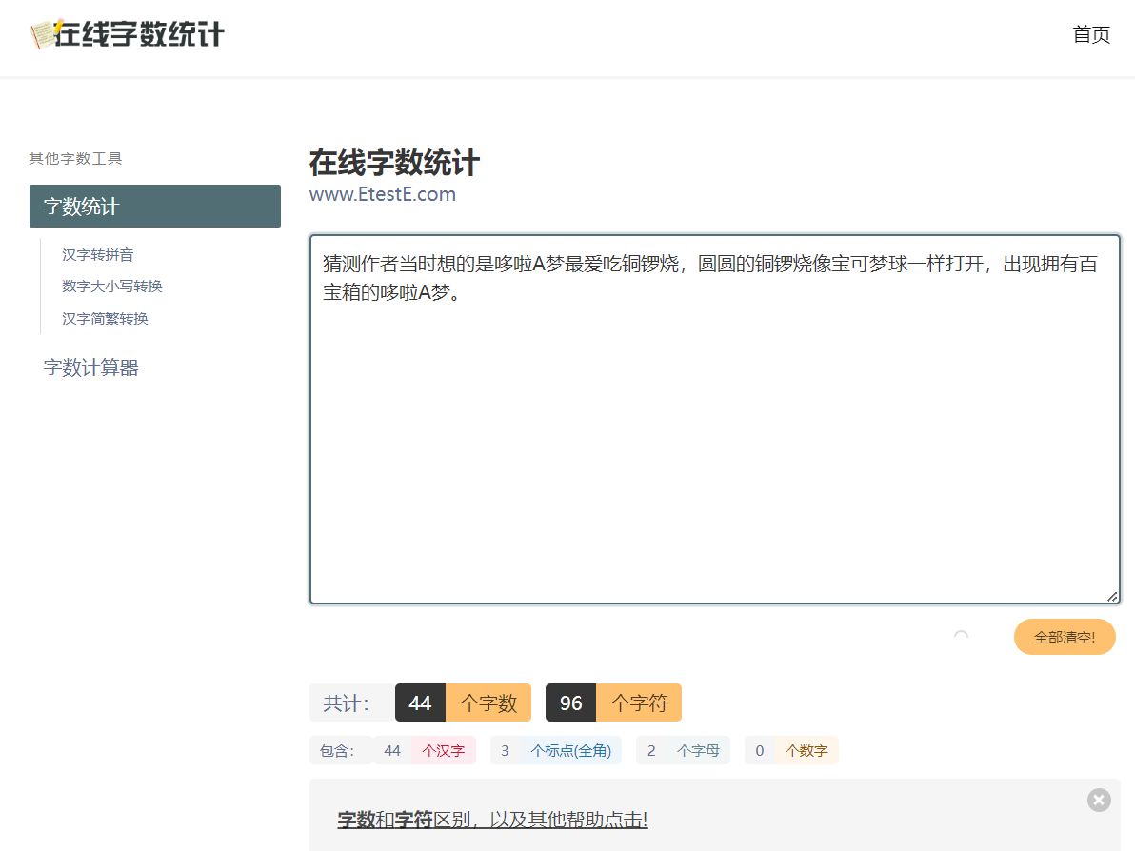This screenshot has height=851, width=1135.
Task: Click the 2 个字母 count badge
Action: [x=684, y=750]
